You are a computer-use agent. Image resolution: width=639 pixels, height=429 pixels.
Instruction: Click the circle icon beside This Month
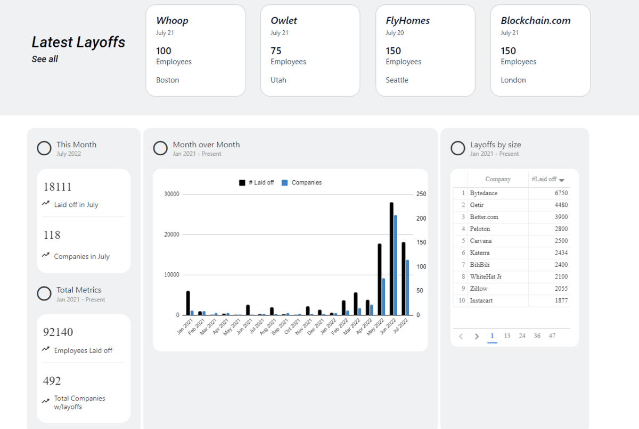[44, 148]
